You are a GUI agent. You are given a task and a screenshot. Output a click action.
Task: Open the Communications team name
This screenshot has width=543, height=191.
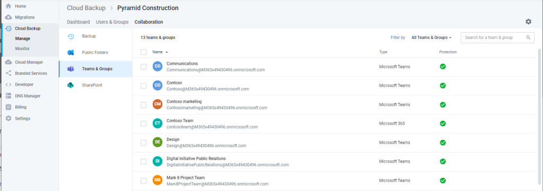tap(182, 64)
